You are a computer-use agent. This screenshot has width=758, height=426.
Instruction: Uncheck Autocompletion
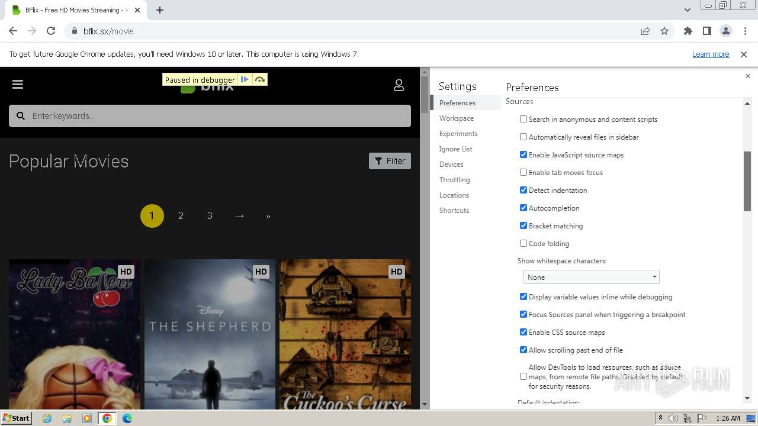[x=523, y=208]
